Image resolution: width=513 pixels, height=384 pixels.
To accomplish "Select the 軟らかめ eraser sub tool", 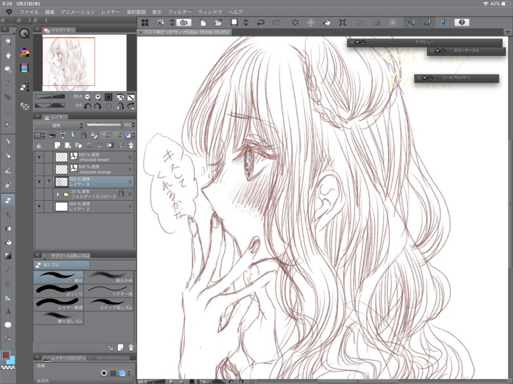I will (x=109, y=277).
